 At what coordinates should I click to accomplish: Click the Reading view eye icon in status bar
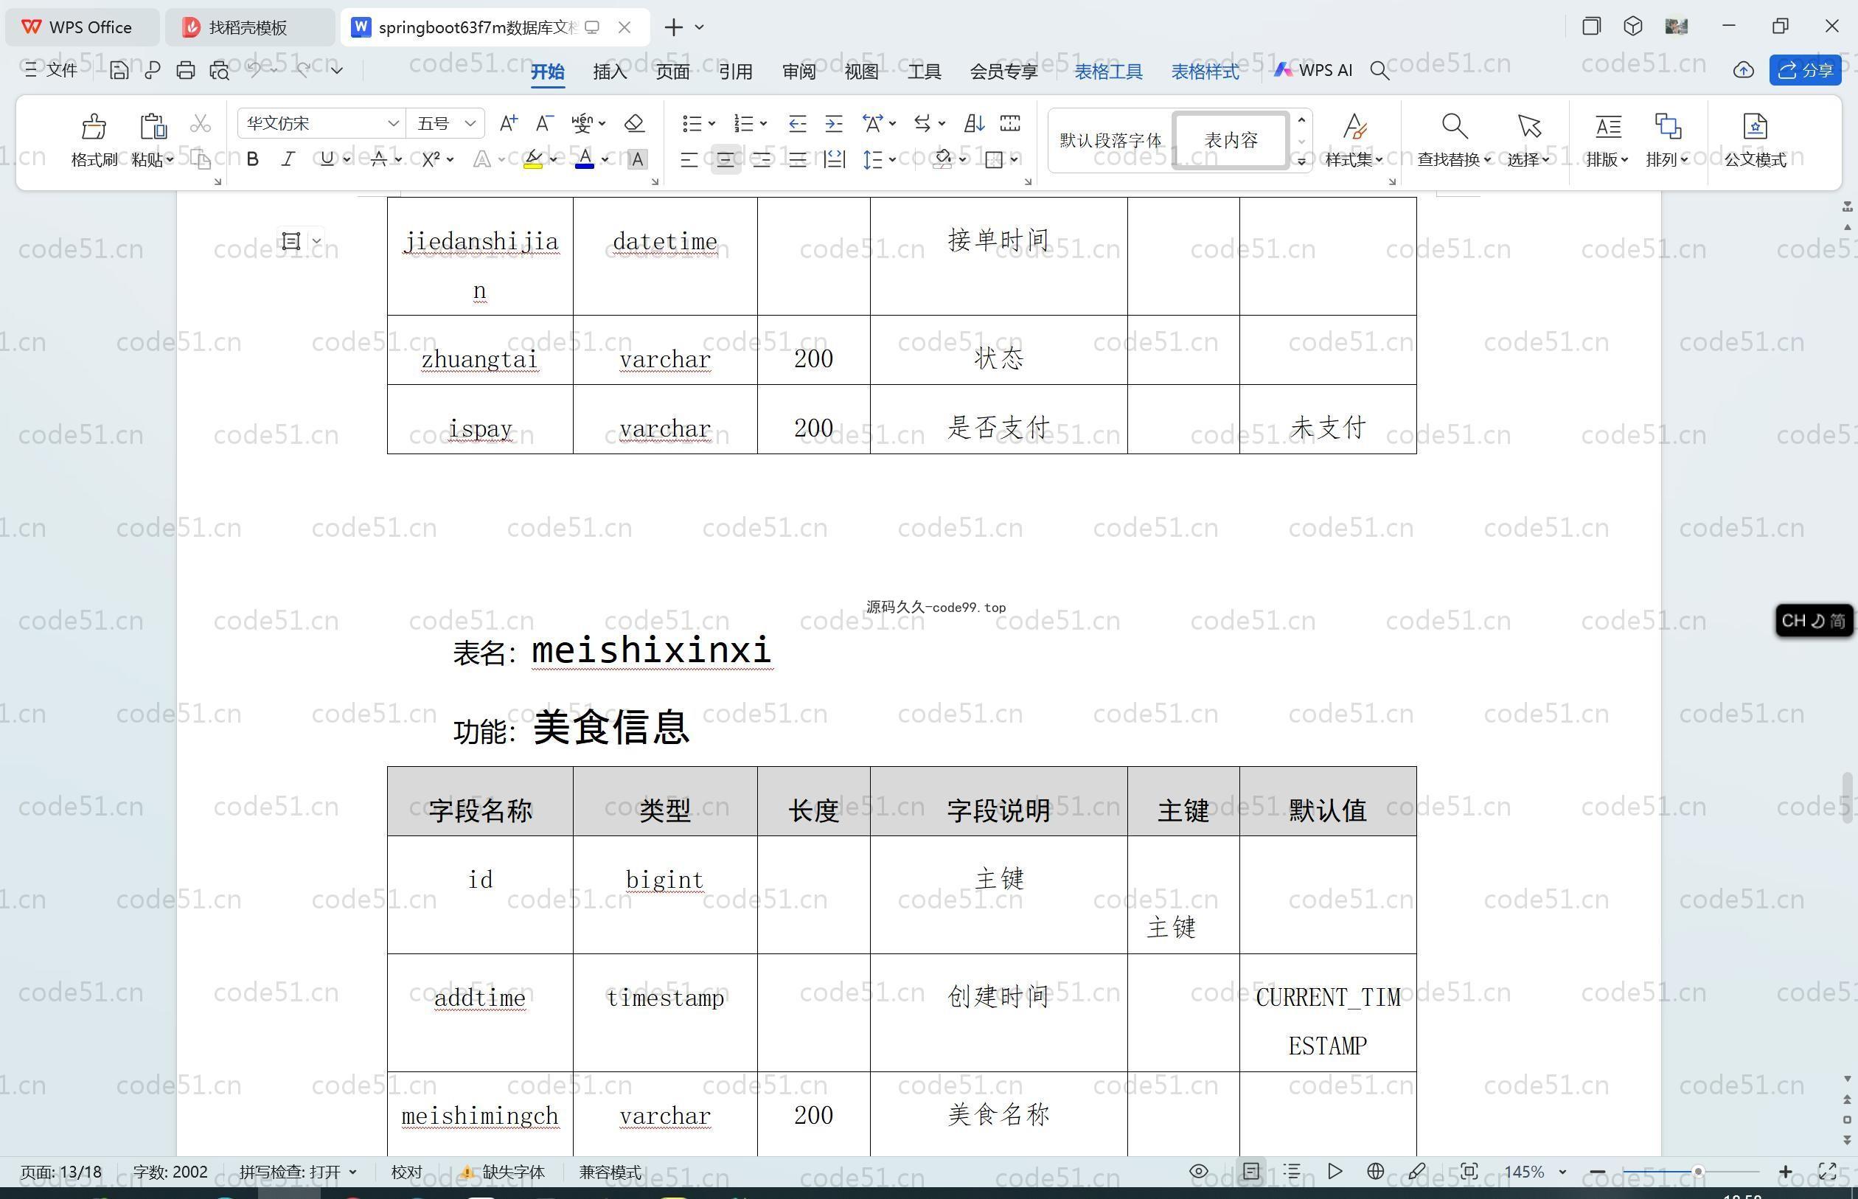[x=1199, y=1171]
